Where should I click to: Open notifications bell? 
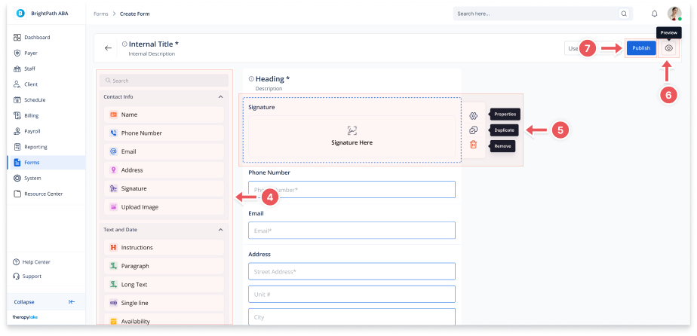tap(654, 14)
